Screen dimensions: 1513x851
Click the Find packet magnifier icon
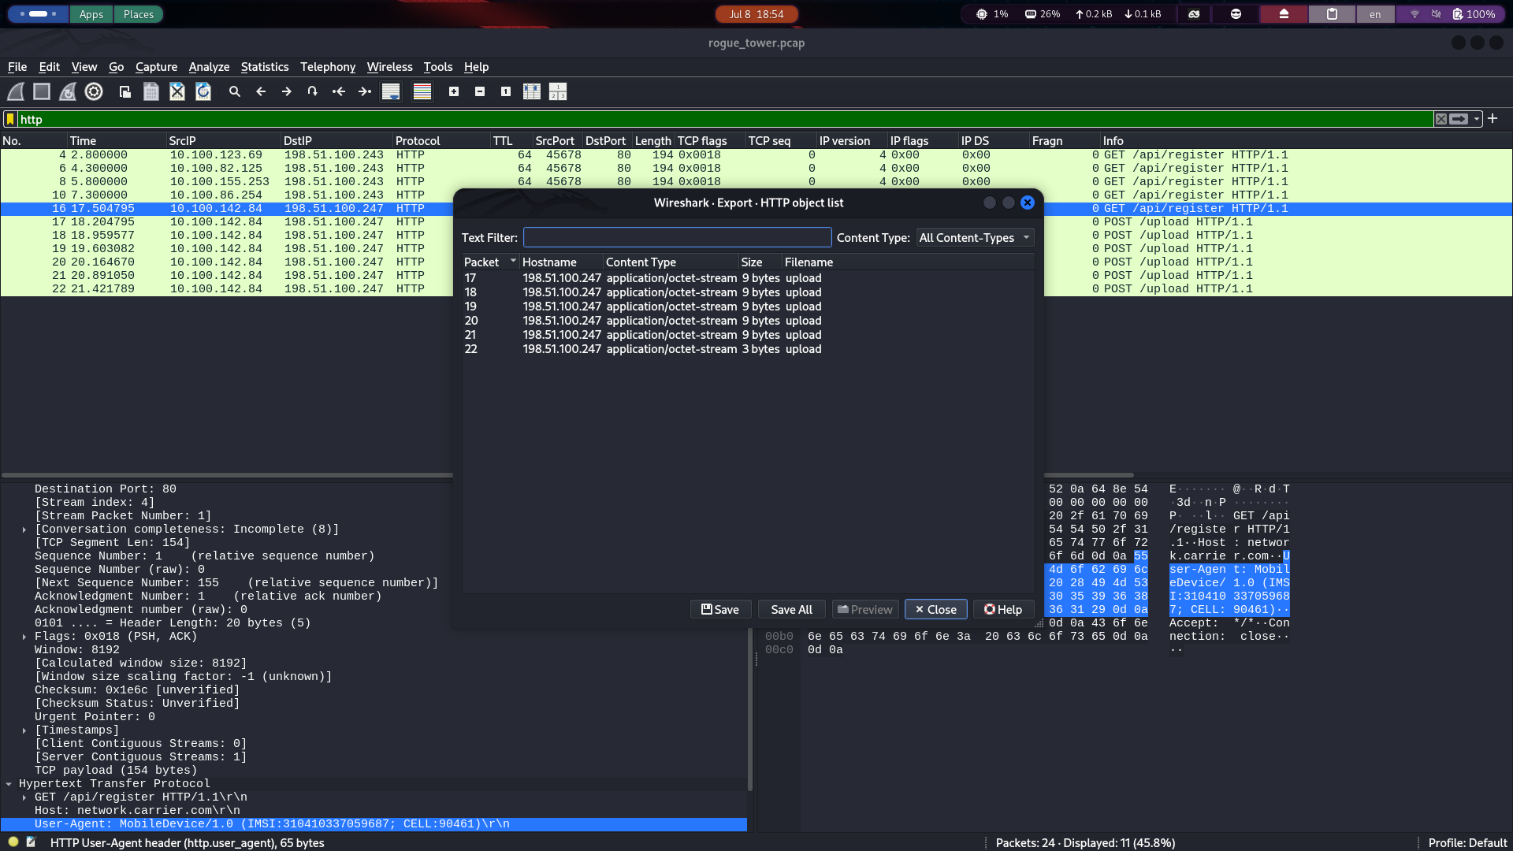(x=235, y=91)
